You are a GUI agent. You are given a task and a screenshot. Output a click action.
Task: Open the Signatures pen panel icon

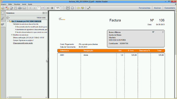point(3,24)
